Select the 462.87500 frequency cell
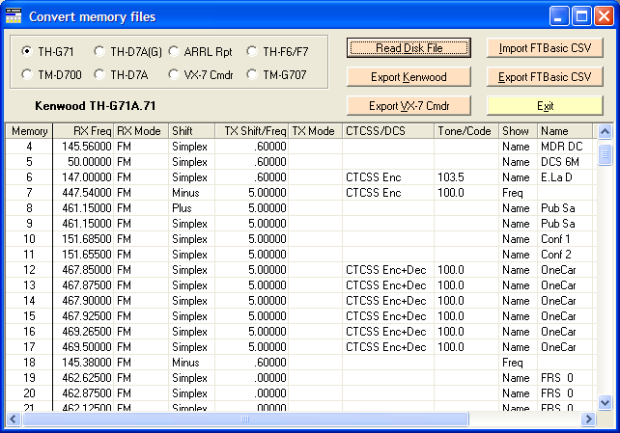 (x=83, y=392)
